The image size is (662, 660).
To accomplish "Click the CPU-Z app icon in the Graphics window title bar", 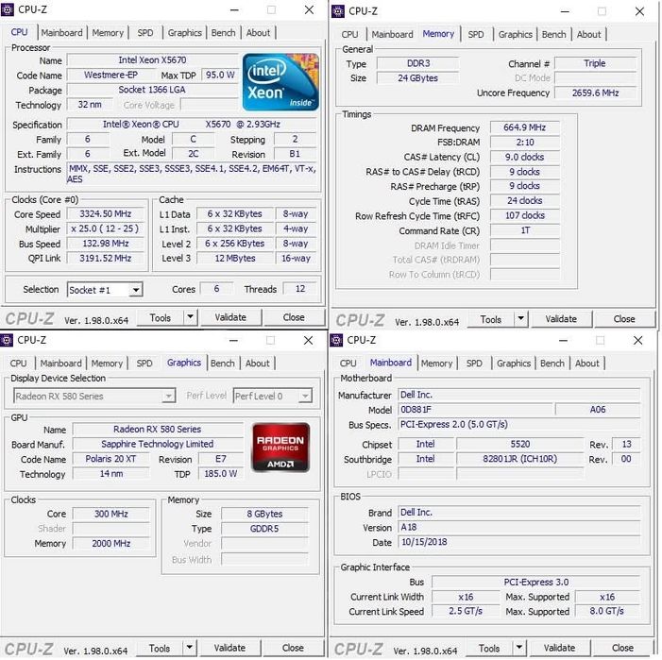I will point(7,340).
